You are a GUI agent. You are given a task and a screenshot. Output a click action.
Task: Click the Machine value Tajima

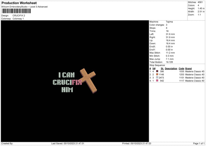(x=169, y=22)
